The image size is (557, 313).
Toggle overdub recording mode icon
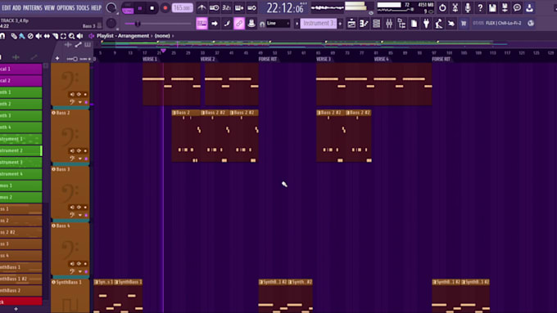(x=239, y=8)
